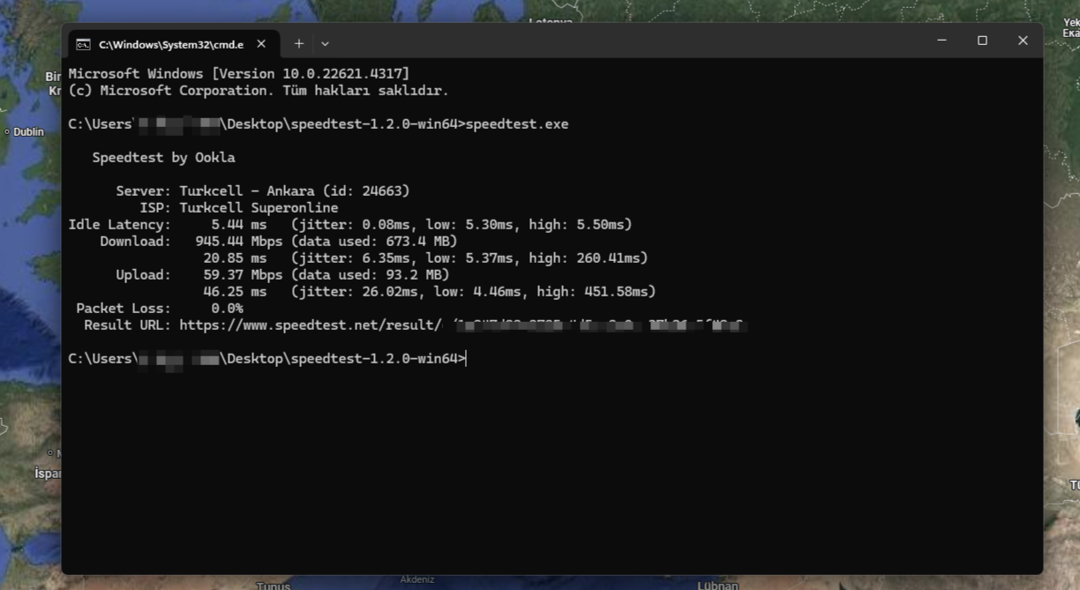Open the new-tab profile dropdown
Image resolution: width=1080 pixels, height=590 pixels.
click(x=325, y=43)
